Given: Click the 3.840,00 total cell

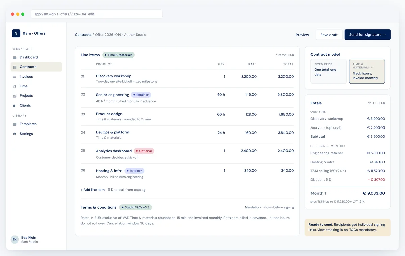Looking at the screenshot, I should coord(286,133).
